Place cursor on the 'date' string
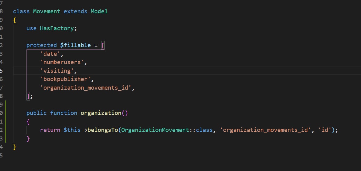The image size is (361, 171). pyautogui.click(x=50, y=54)
